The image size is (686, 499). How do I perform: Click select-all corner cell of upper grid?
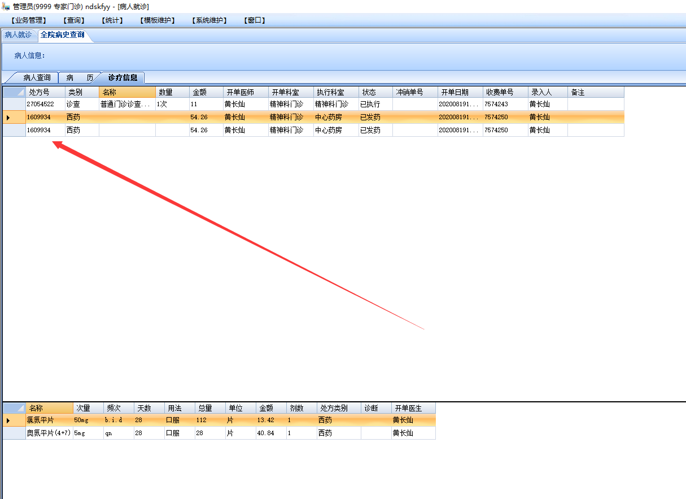(x=14, y=92)
